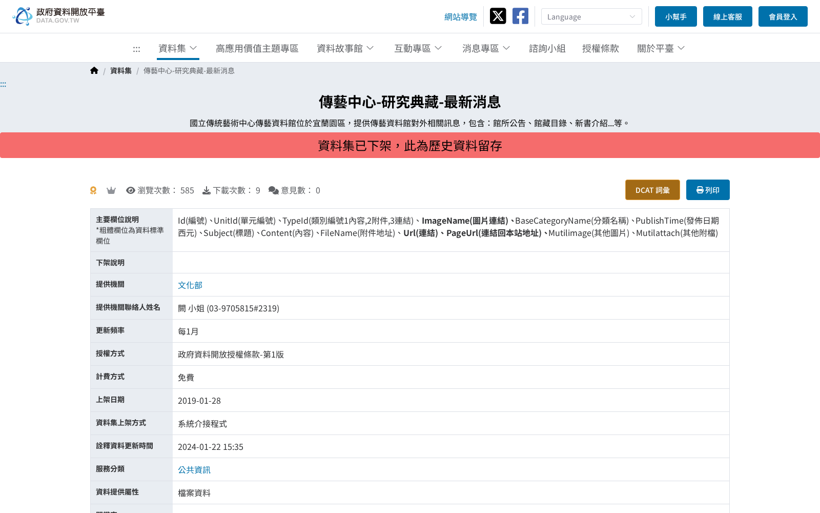
Task: Click the 資料集上架方式 row label
Action: (x=121, y=423)
